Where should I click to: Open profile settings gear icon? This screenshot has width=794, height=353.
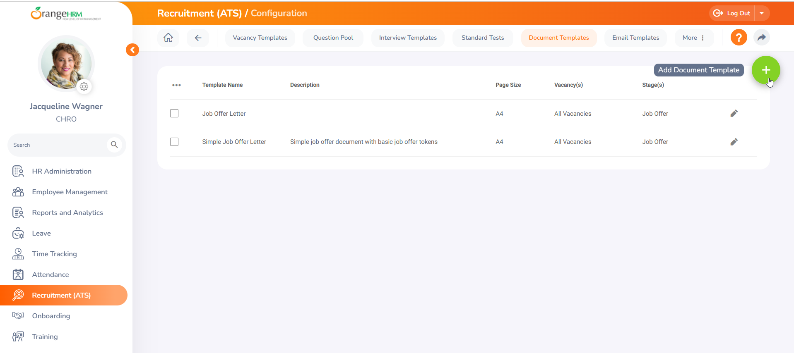click(84, 86)
